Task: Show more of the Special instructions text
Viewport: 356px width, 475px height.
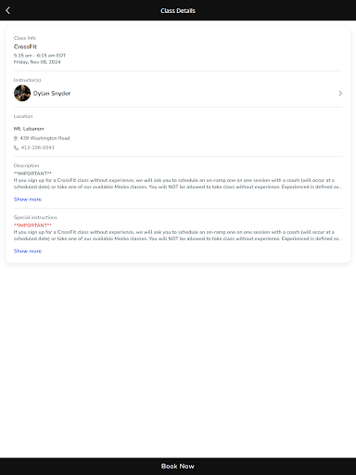Action: click(28, 250)
